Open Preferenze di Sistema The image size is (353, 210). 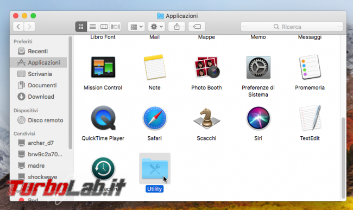pos(258,67)
